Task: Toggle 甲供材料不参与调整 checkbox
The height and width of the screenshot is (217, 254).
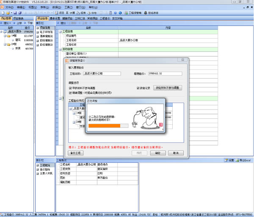Action: 70,88
